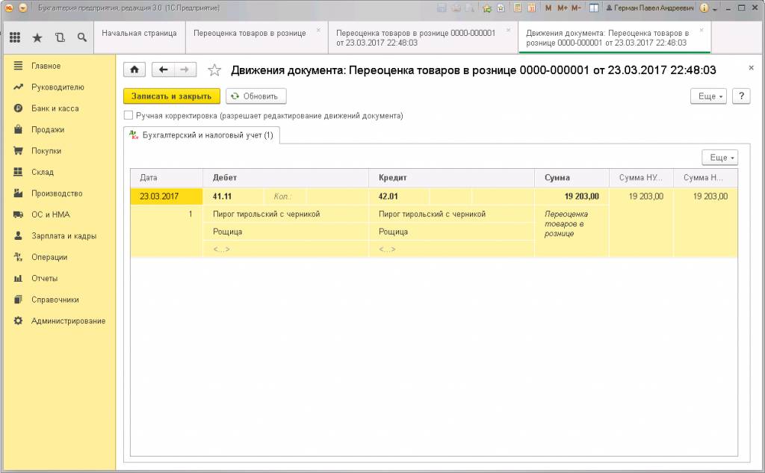765x473 pixels.
Task: Click the printer icon in title bar
Action: coord(456,7)
